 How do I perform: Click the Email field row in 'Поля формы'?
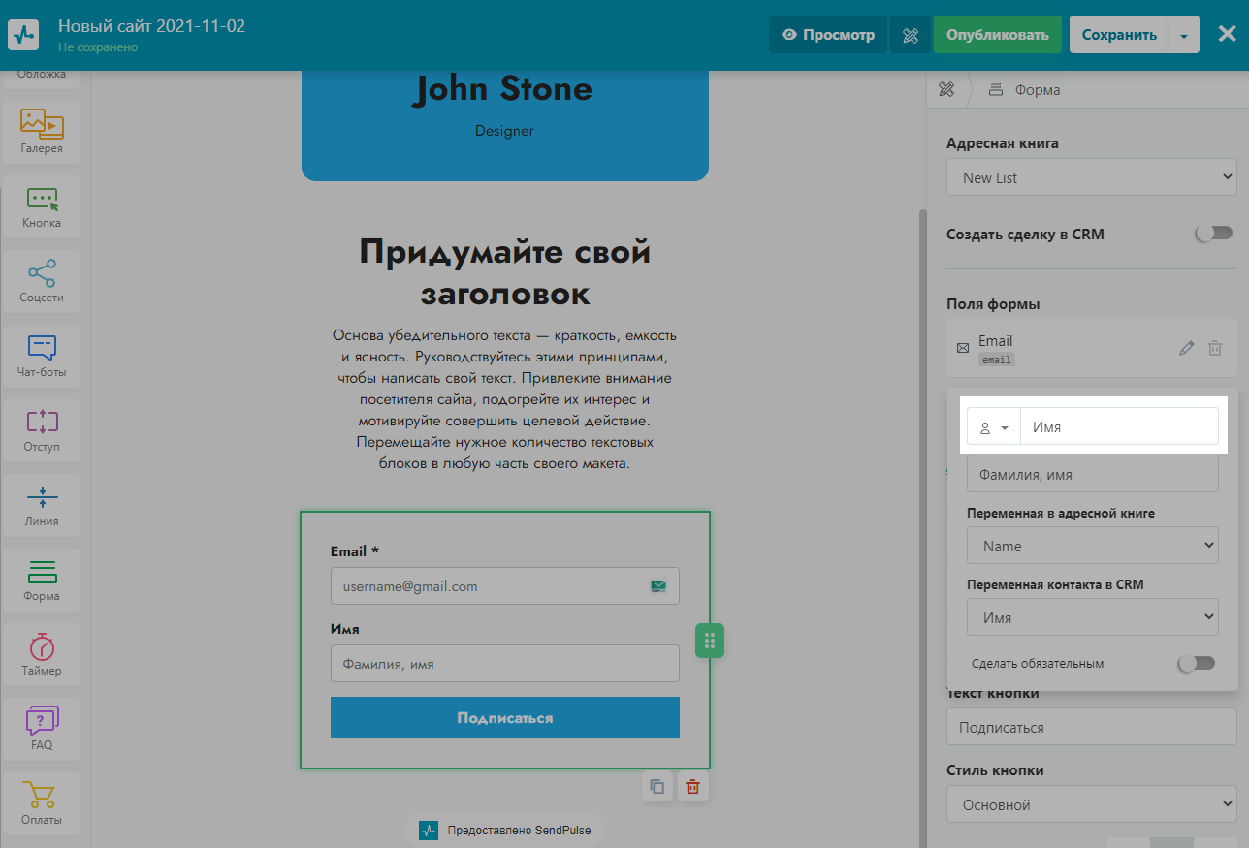click(x=1092, y=349)
